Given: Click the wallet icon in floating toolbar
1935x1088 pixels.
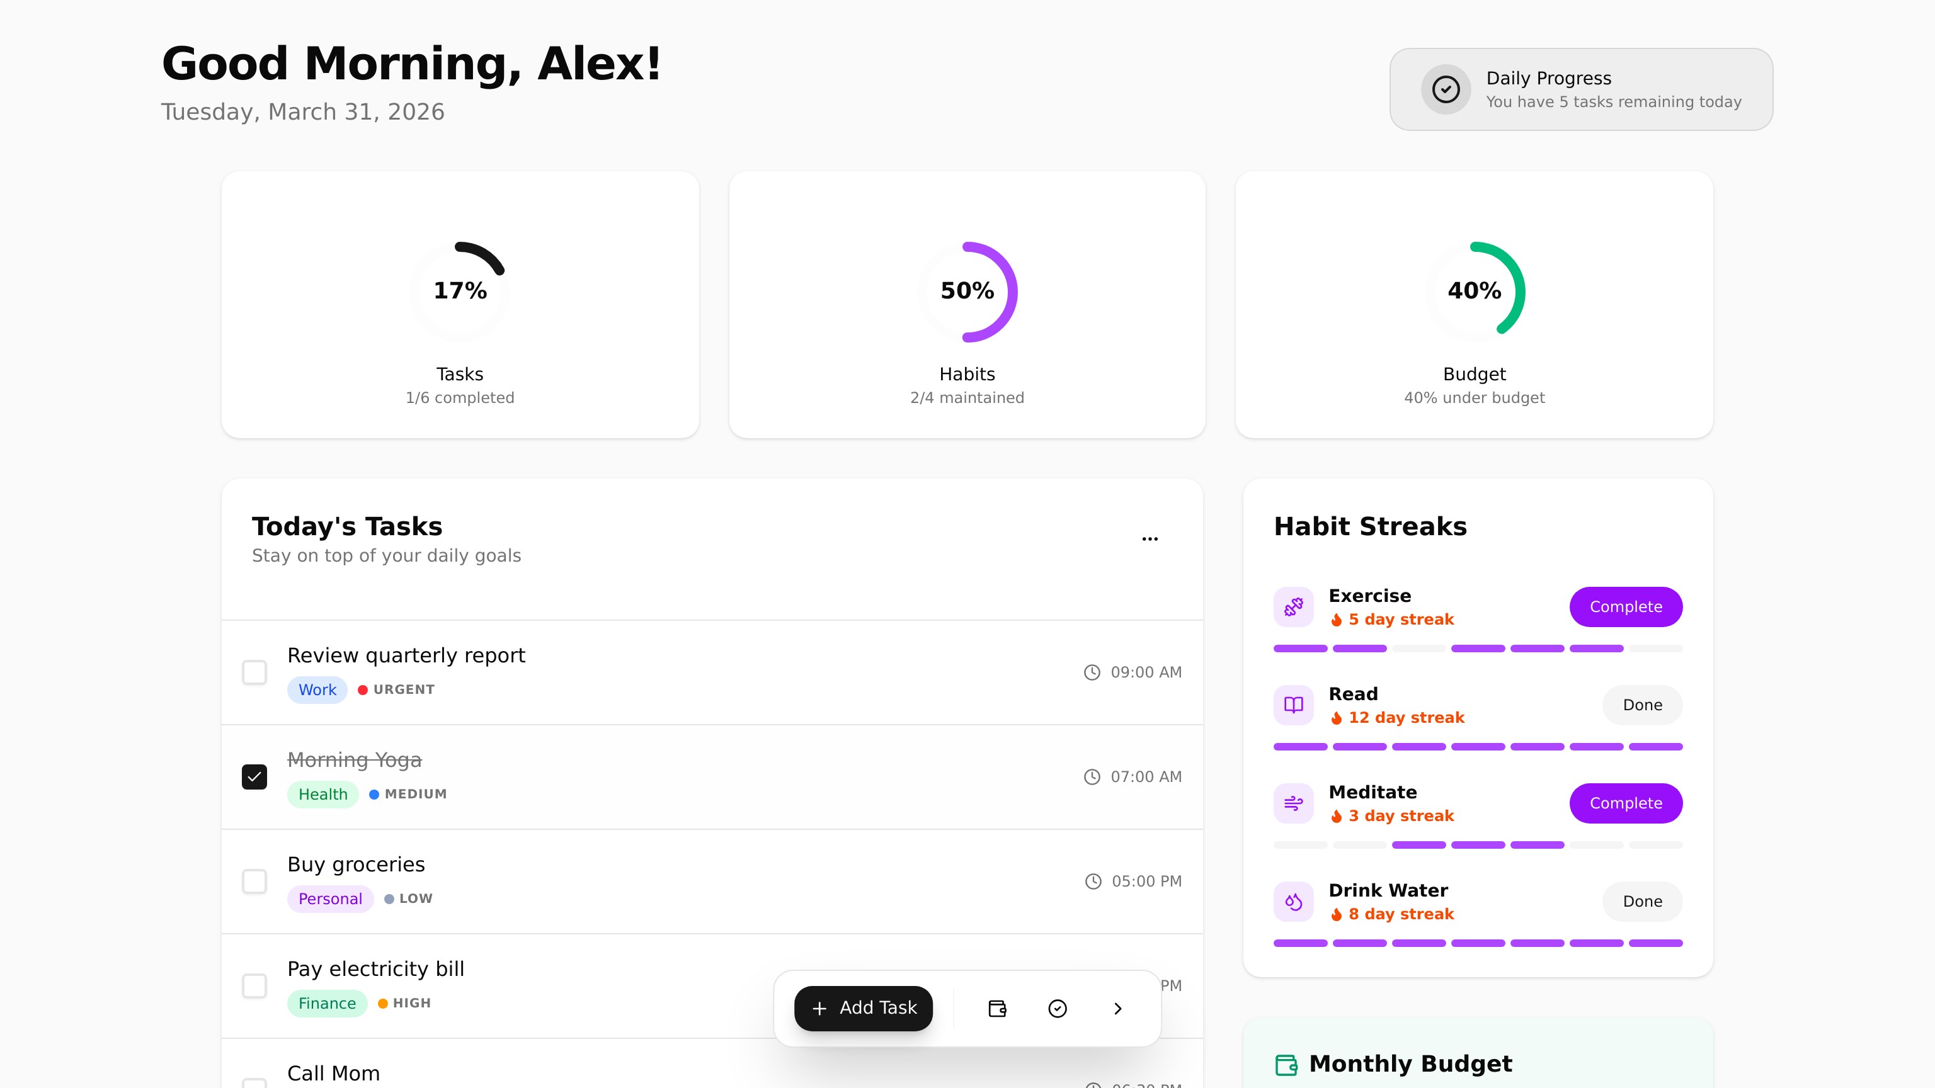Looking at the screenshot, I should click(997, 1009).
